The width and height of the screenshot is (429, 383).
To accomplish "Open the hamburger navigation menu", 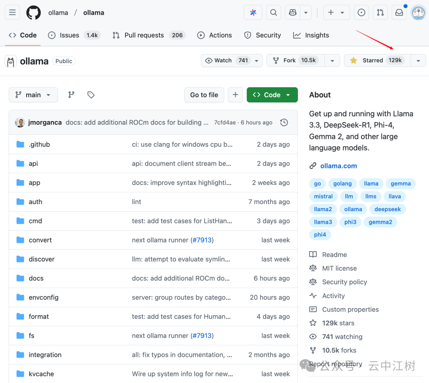I will click(12, 13).
